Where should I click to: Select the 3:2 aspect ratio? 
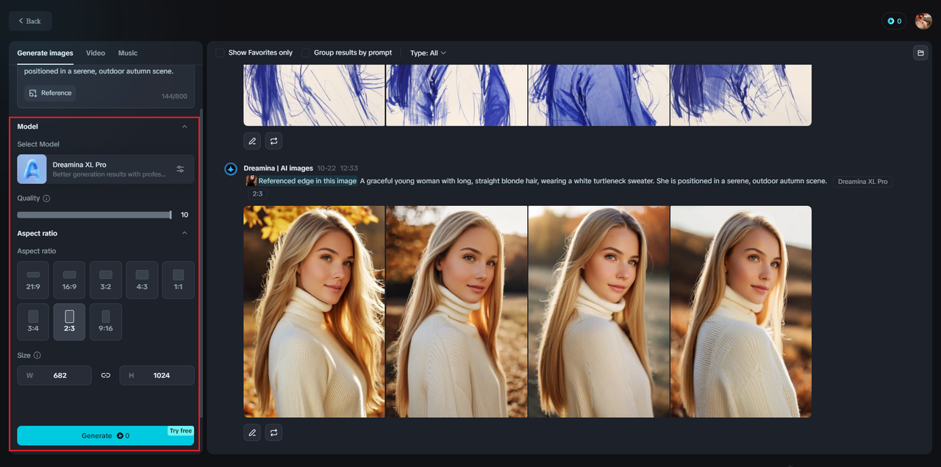pyautogui.click(x=106, y=280)
